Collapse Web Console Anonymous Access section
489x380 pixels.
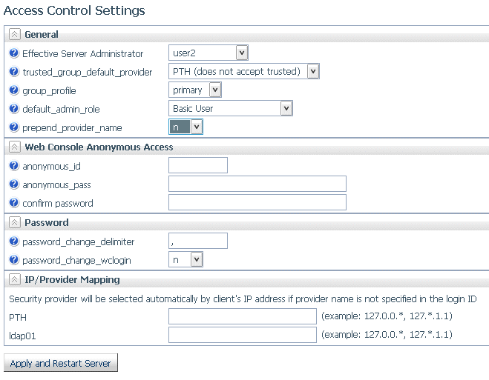[15, 147]
